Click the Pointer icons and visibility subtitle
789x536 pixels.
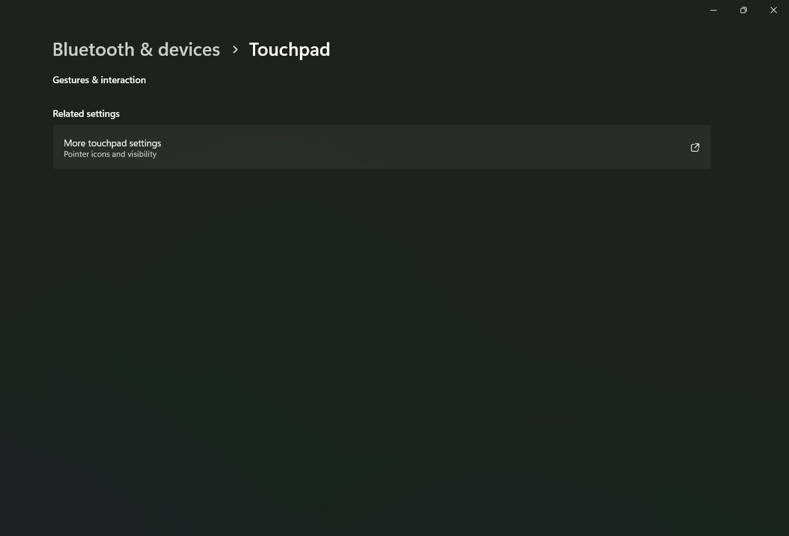(x=110, y=154)
